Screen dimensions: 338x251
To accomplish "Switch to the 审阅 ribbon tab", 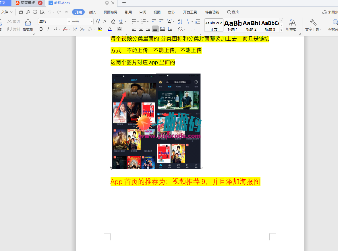I will click(143, 12).
